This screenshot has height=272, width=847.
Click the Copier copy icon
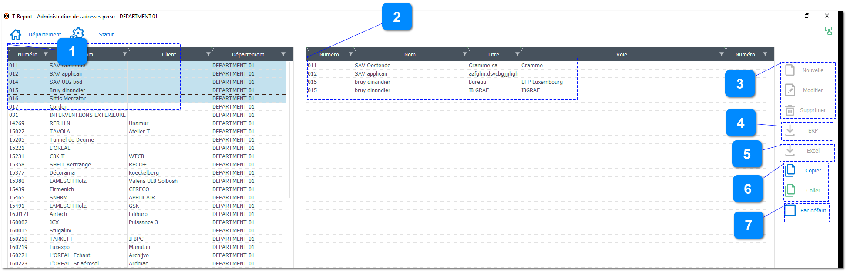tap(790, 170)
